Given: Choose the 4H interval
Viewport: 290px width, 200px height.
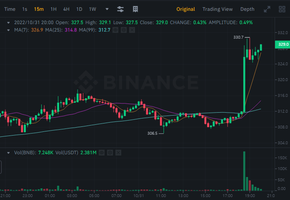Looking at the screenshot, I should coord(66,9).
